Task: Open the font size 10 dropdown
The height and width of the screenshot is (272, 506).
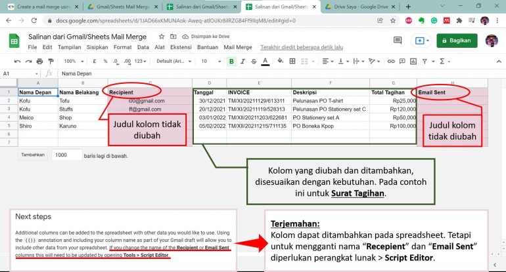Action: tap(212, 61)
